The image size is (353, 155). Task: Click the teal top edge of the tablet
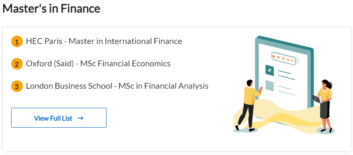coord(284,42)
